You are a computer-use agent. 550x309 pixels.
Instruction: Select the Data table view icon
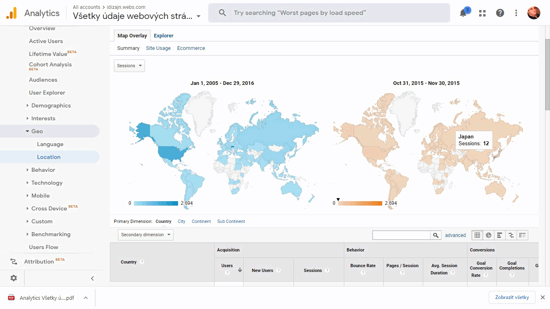pos(477,235)
